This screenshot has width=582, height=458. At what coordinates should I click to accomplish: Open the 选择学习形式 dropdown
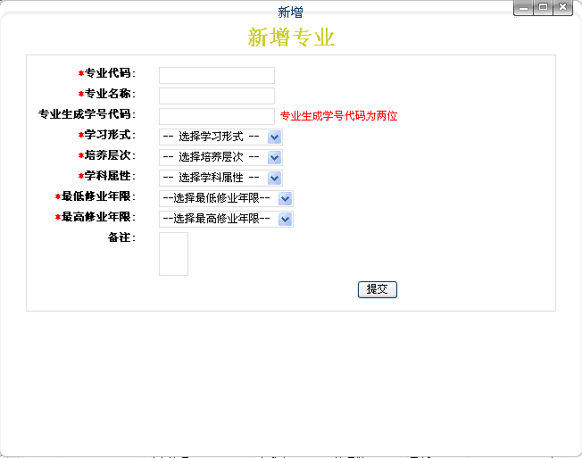220,137
